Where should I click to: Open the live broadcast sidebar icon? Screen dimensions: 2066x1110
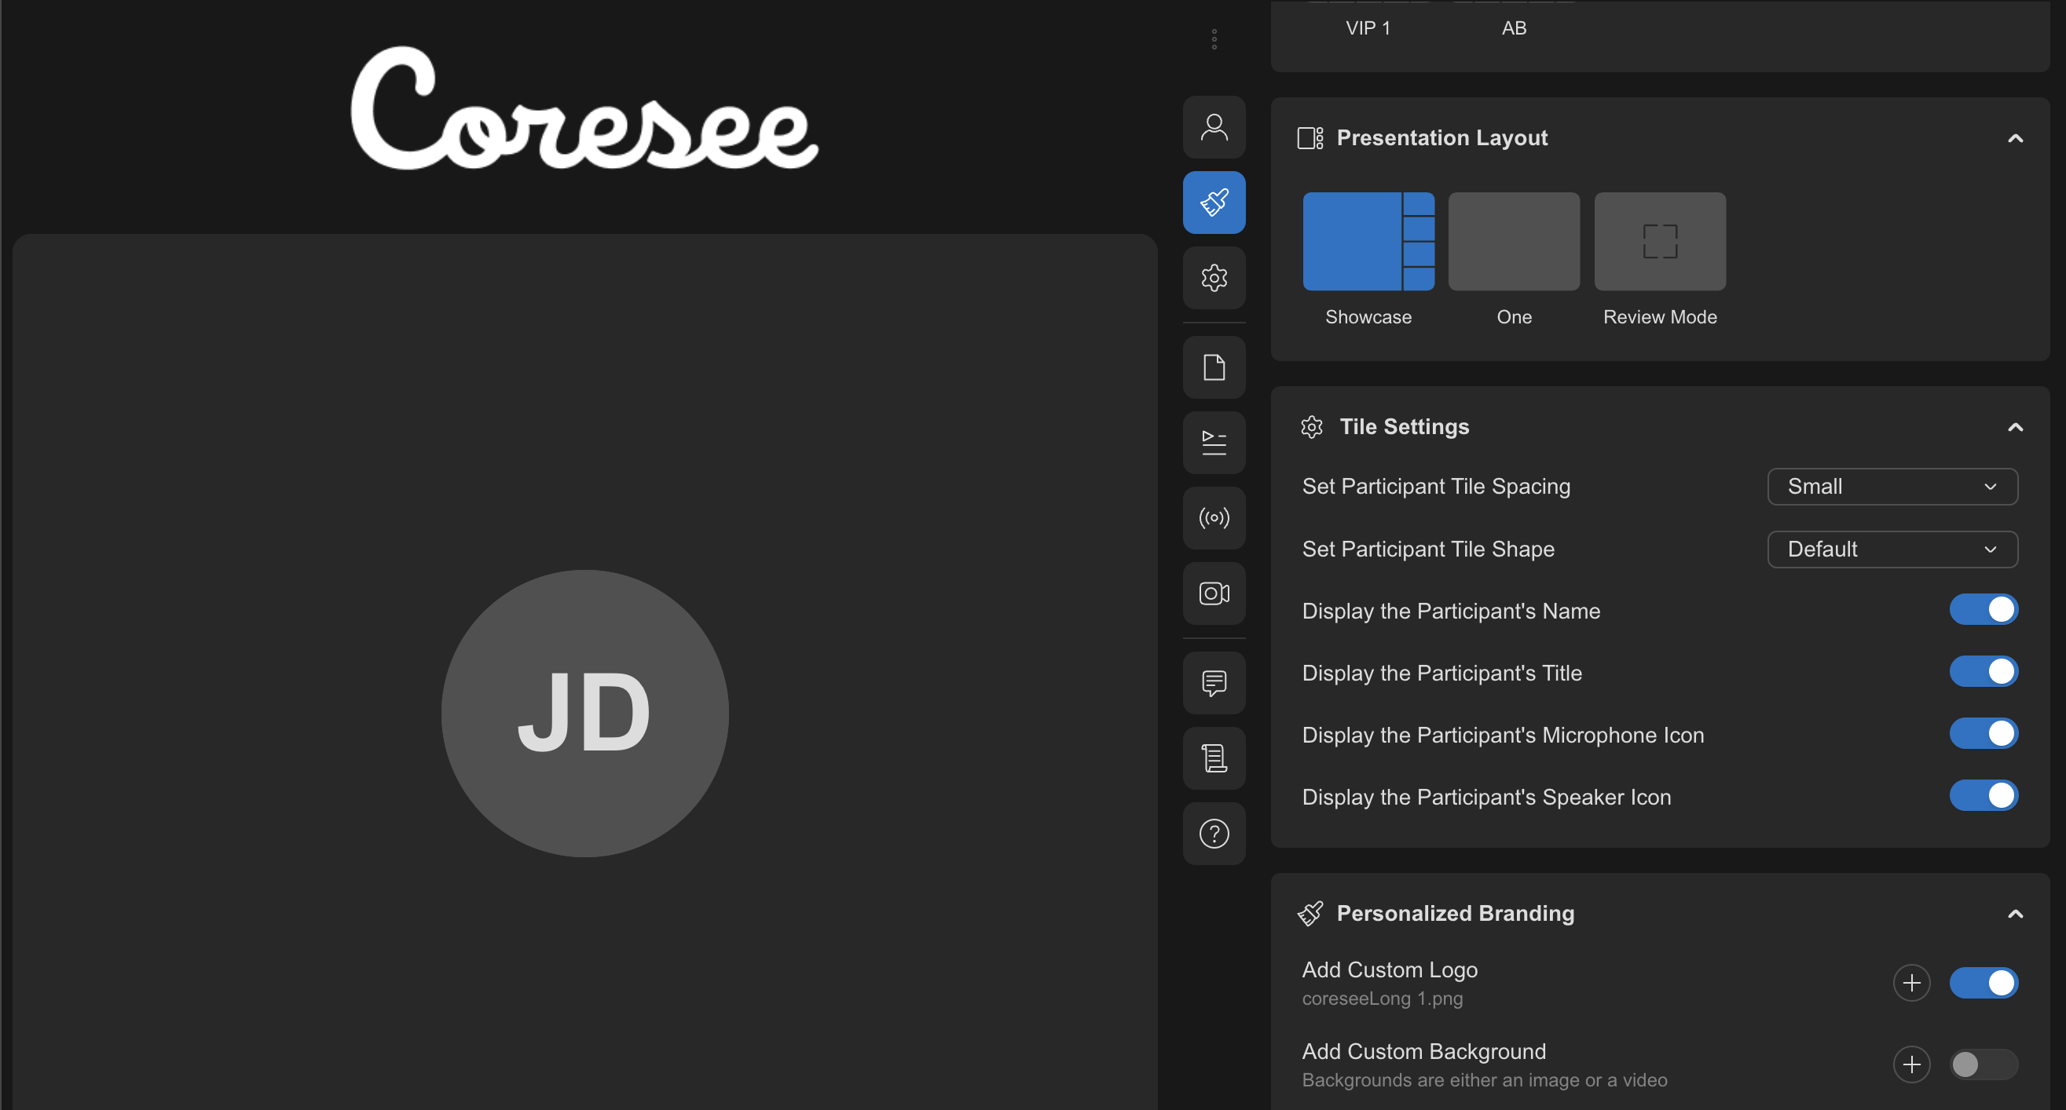coord(1214,518)
